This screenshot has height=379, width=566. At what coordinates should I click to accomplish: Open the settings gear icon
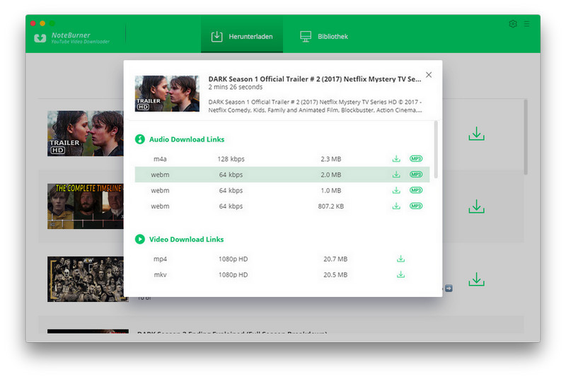point(513,24)
